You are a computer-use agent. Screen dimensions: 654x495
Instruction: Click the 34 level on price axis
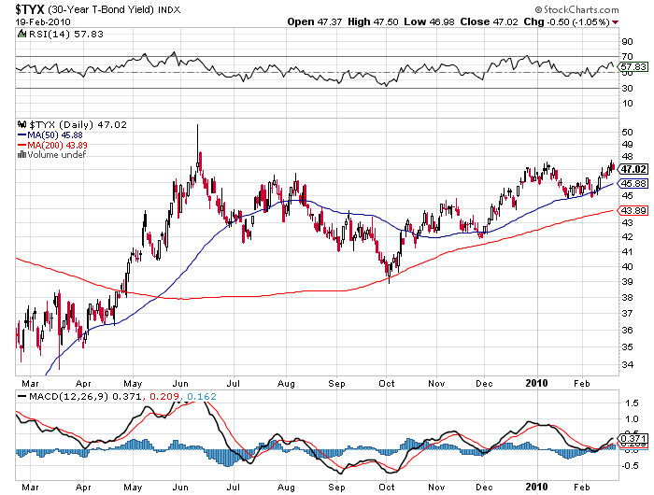coord(627,364)
